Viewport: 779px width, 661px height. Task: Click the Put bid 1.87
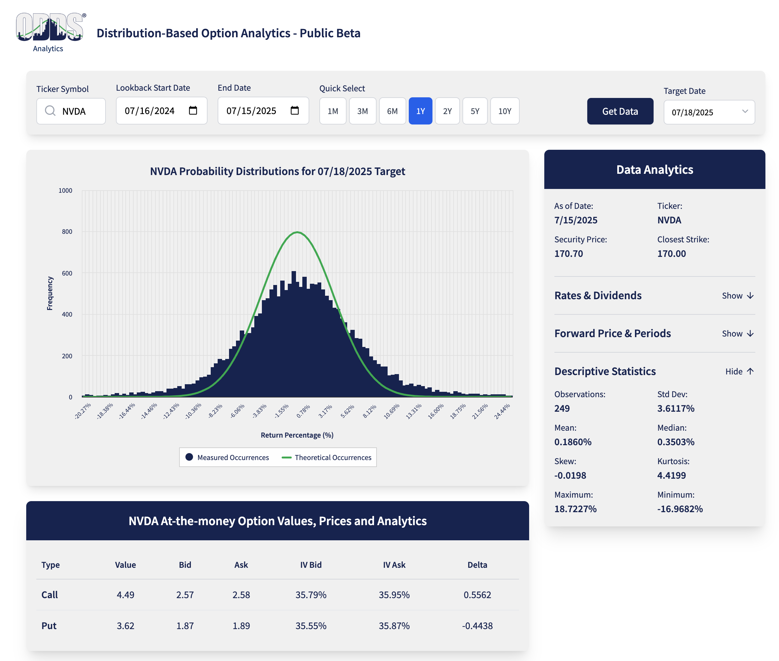click(x=185, y=626)
